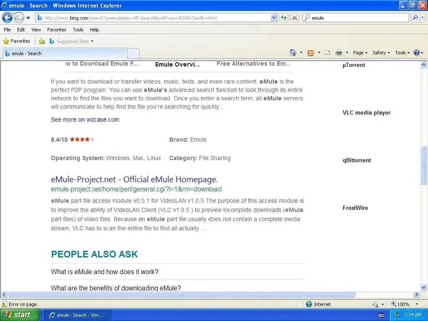Click the Forward navigation arrow

(18, 18)
